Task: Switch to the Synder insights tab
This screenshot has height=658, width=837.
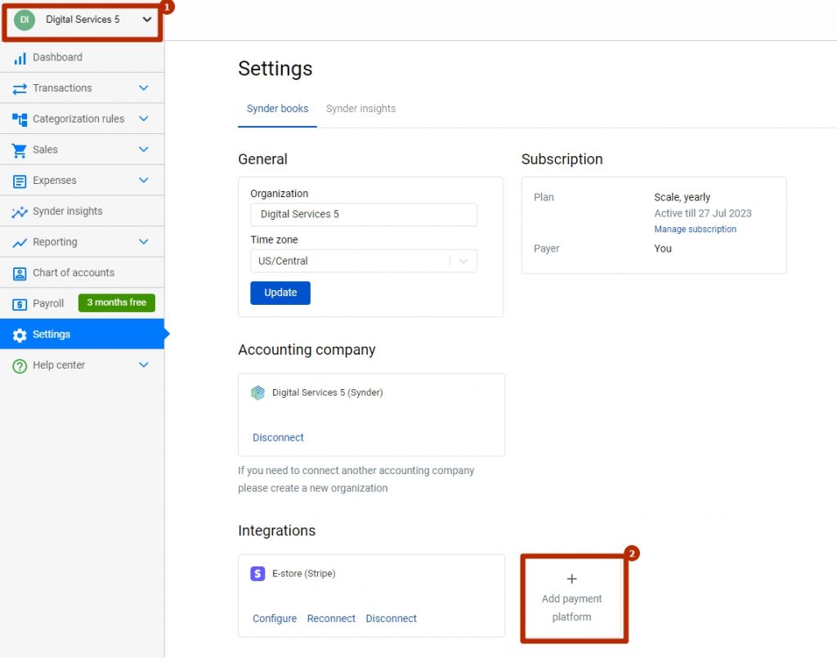Action: pyautogui.click(x=360, y=109)
